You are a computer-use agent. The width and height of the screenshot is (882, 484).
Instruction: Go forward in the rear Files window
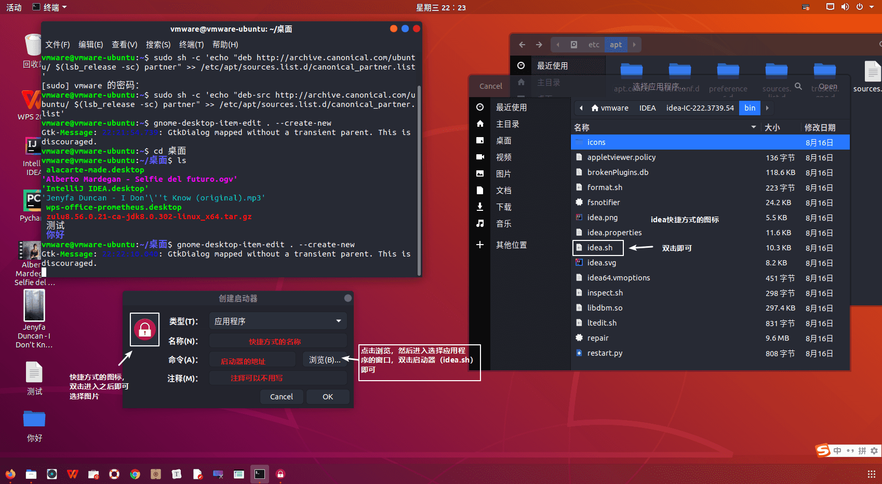(539, 45)
